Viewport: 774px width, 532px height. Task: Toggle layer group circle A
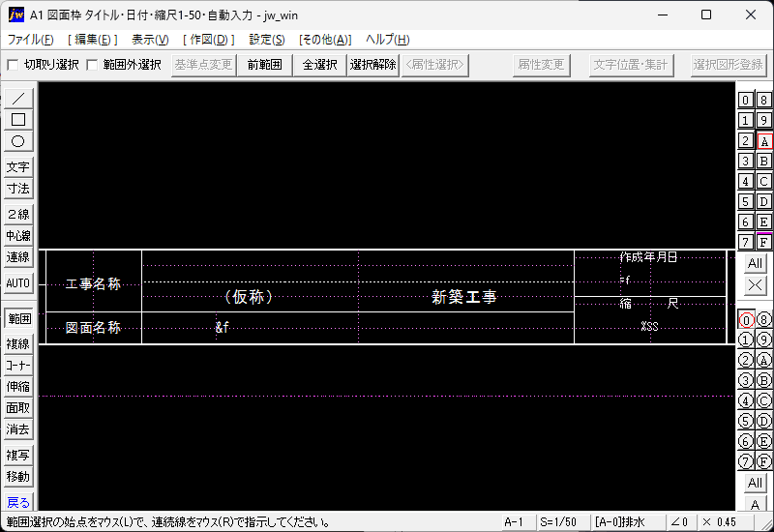[764, 360]
